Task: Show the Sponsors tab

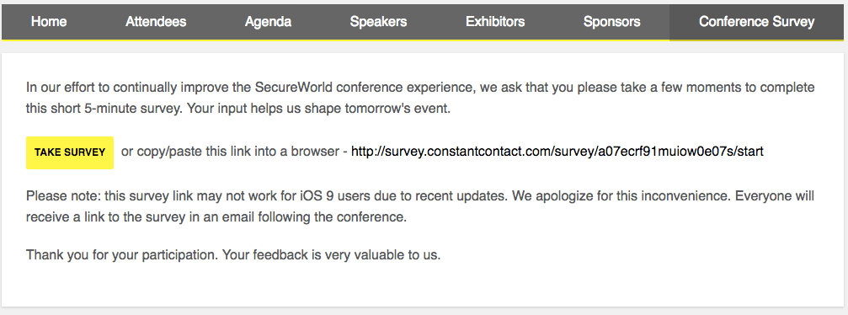Action: click(x=611, y=22)
